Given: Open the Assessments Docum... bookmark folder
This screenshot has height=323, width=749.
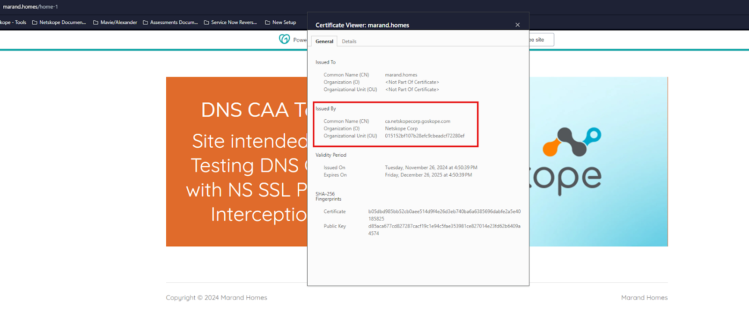Looking at the screenshot, I should pos(170,22).
